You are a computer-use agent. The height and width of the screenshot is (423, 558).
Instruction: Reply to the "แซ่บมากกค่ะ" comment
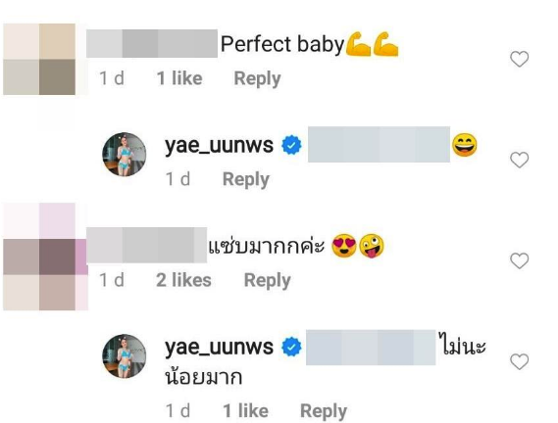268,280
